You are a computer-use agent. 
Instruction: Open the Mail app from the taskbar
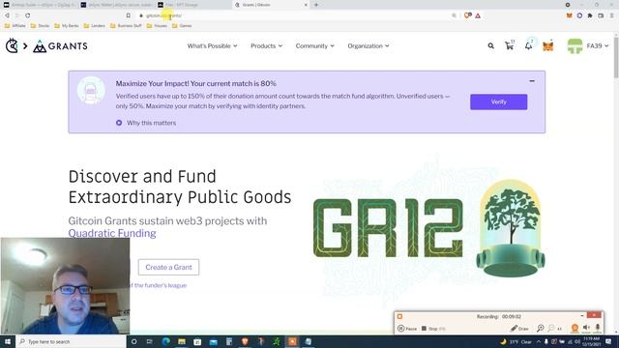pyautogui.click(x=213, y=341)
